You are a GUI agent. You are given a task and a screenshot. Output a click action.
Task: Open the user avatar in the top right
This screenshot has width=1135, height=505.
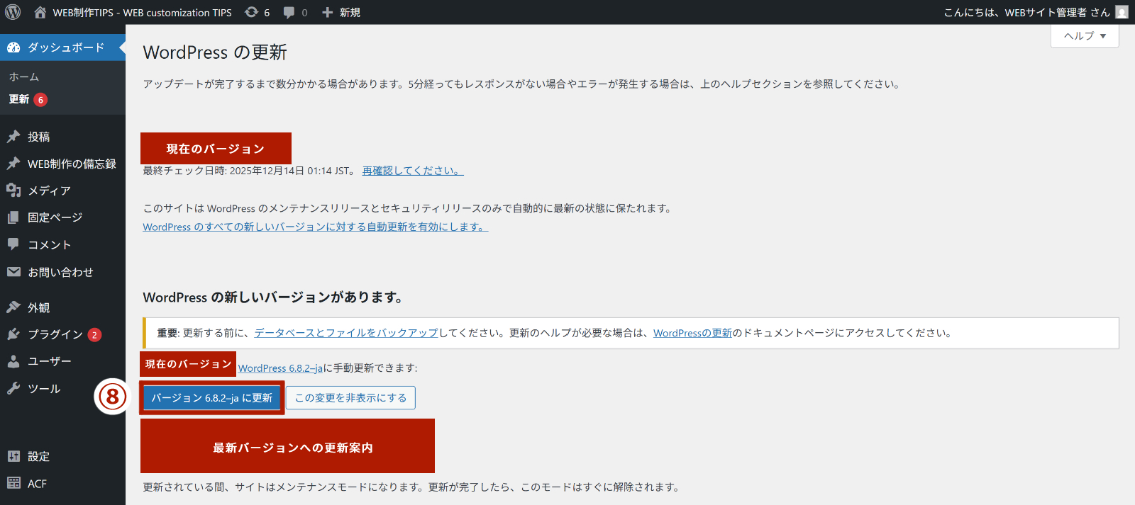[x=1122, y=12]
